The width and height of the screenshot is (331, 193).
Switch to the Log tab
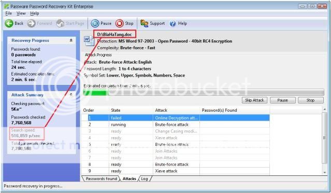point(145,179)
